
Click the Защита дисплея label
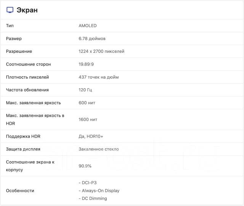pos(23,149)
